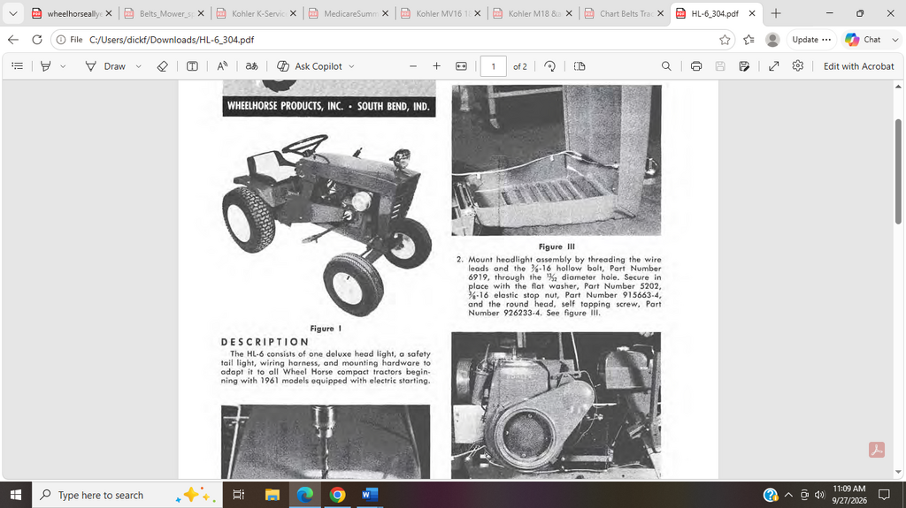Open the volume control
This screenshot has width=906, height=508.
[x=819, y=495]
